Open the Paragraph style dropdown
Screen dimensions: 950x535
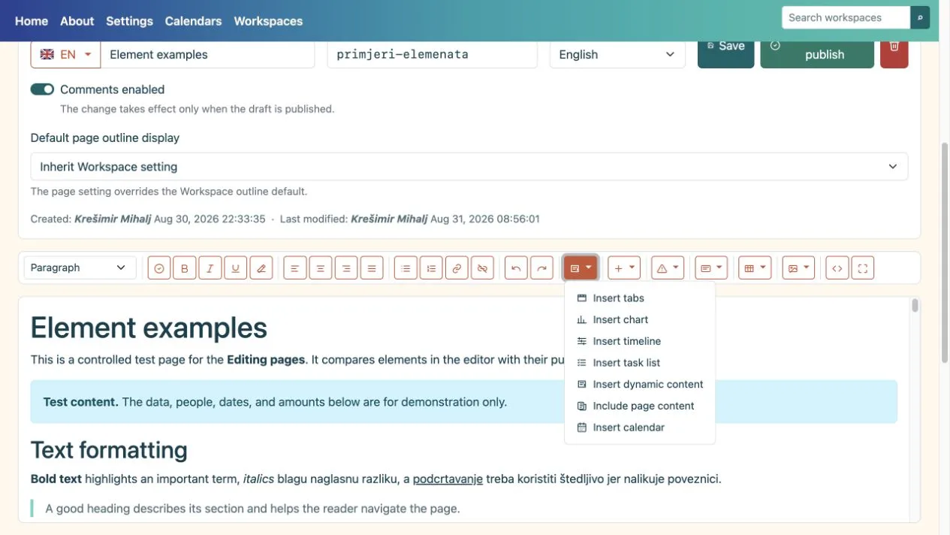pyautogui.click(x=80, y=267)
